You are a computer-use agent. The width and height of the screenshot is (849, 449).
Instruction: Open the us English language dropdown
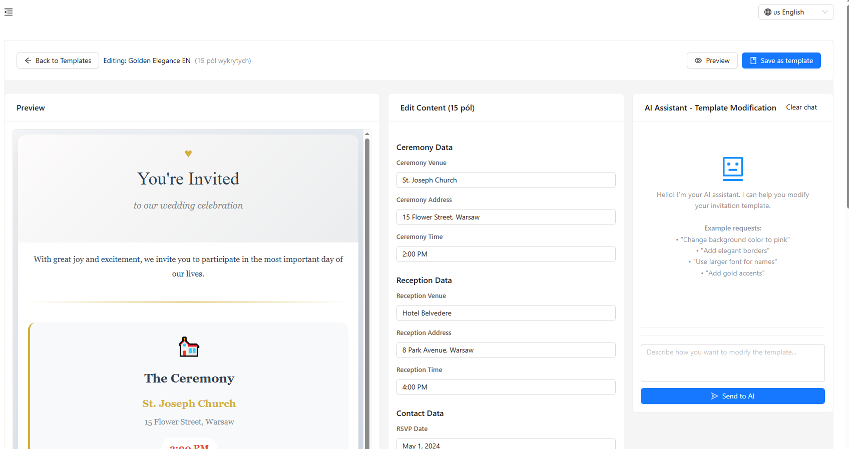[x=795, y=12]
